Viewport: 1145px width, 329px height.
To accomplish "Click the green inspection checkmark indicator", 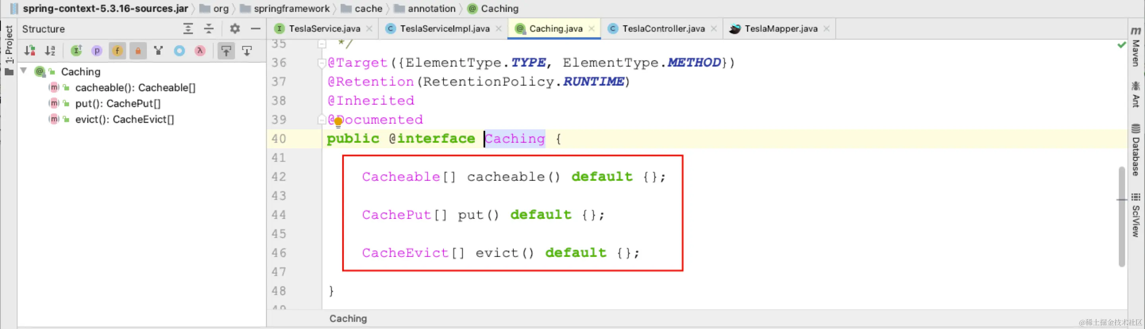I will coord(1122,45).
